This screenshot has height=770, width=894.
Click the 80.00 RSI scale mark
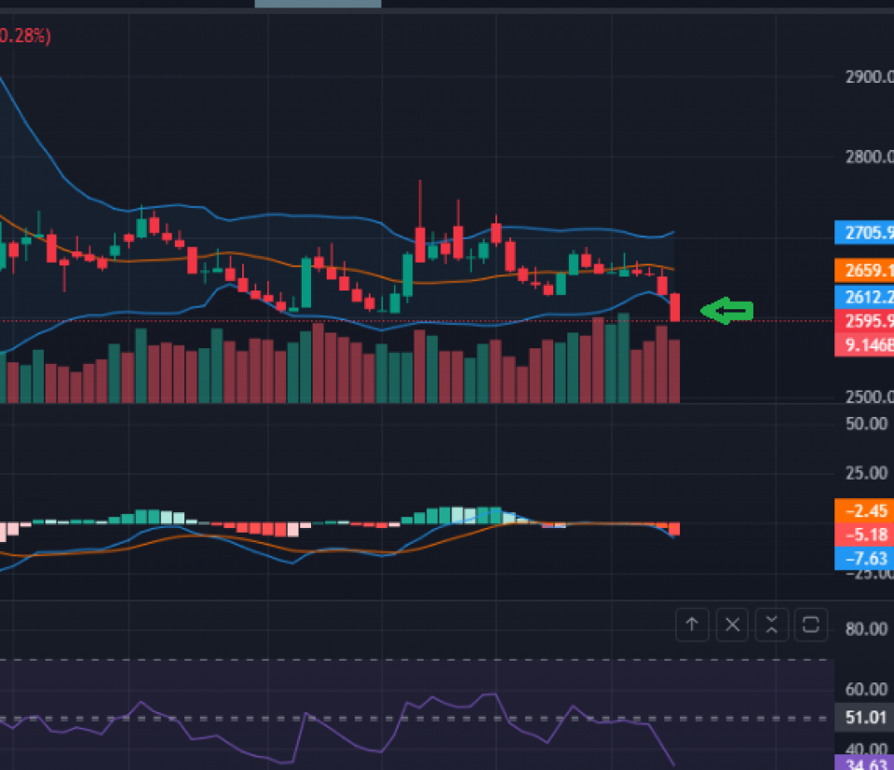click(866, 628)
